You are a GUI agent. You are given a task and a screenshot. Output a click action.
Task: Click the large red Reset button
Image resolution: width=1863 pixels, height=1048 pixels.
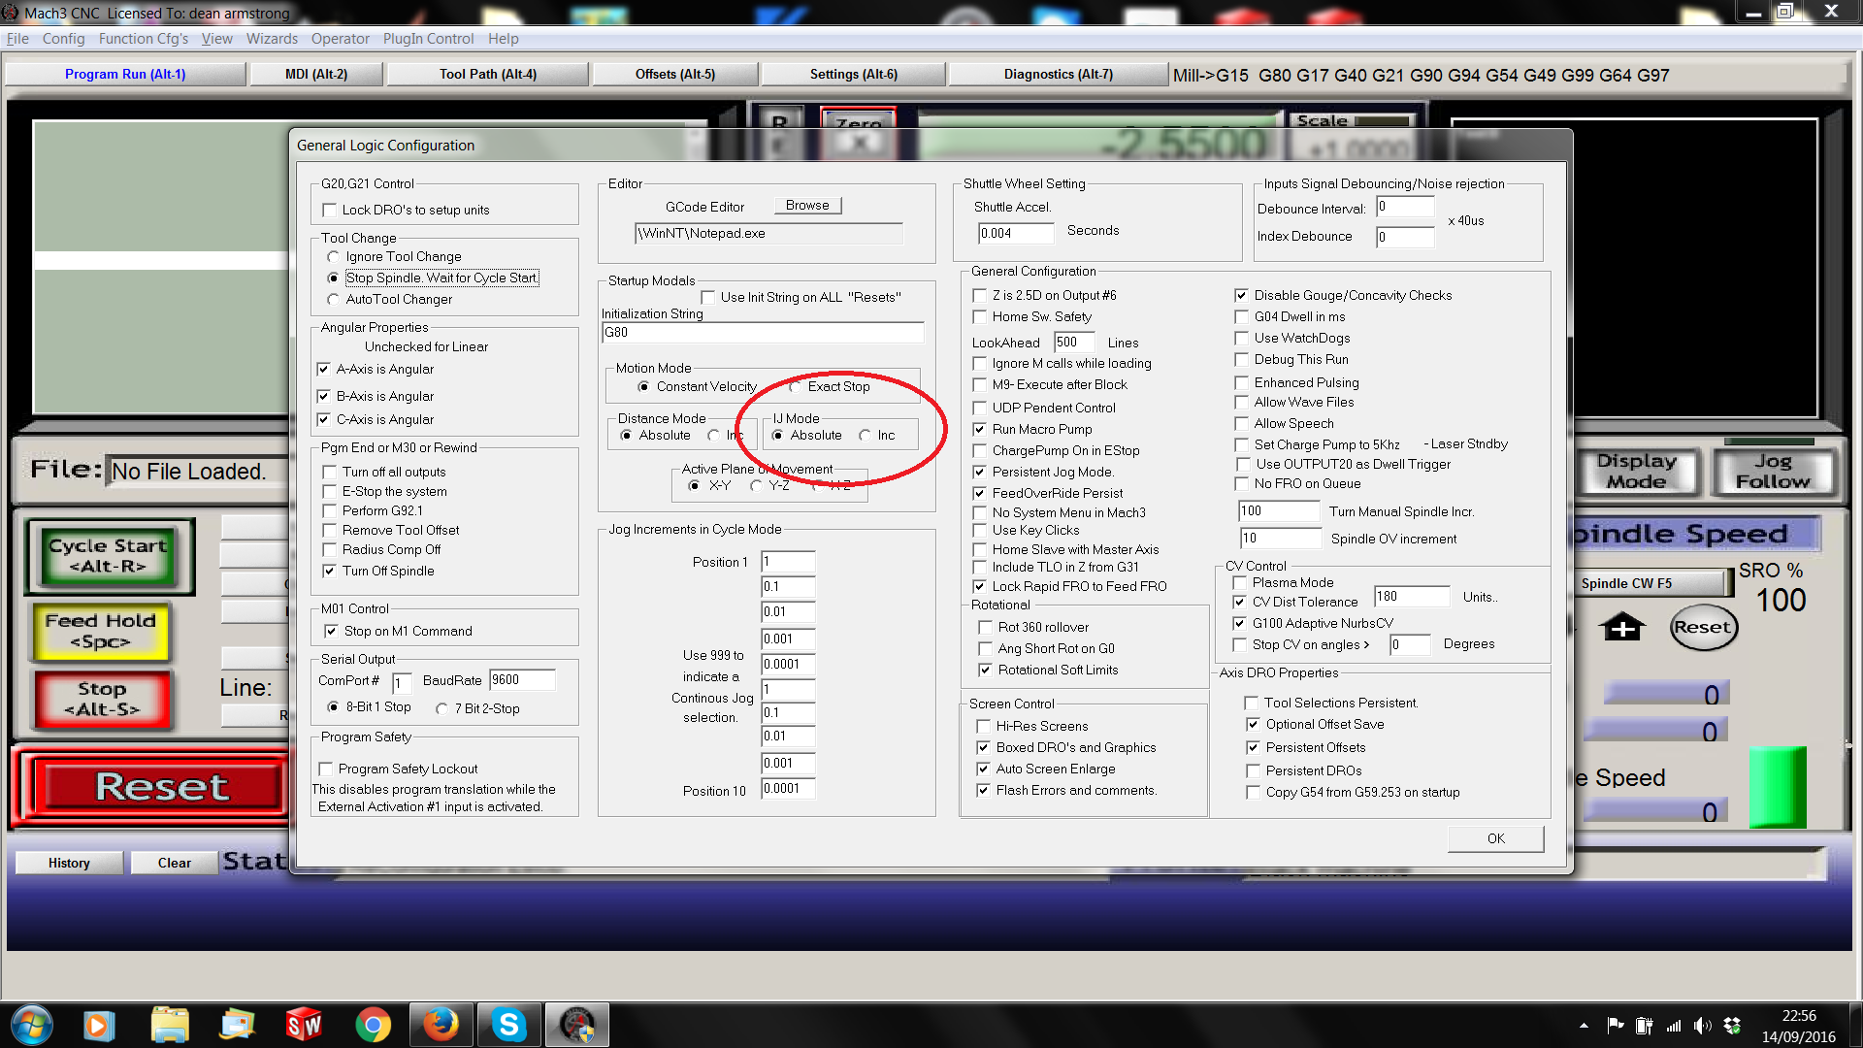pos(161,787)
